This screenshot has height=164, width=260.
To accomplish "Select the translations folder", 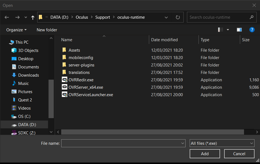I will (79, 73).
